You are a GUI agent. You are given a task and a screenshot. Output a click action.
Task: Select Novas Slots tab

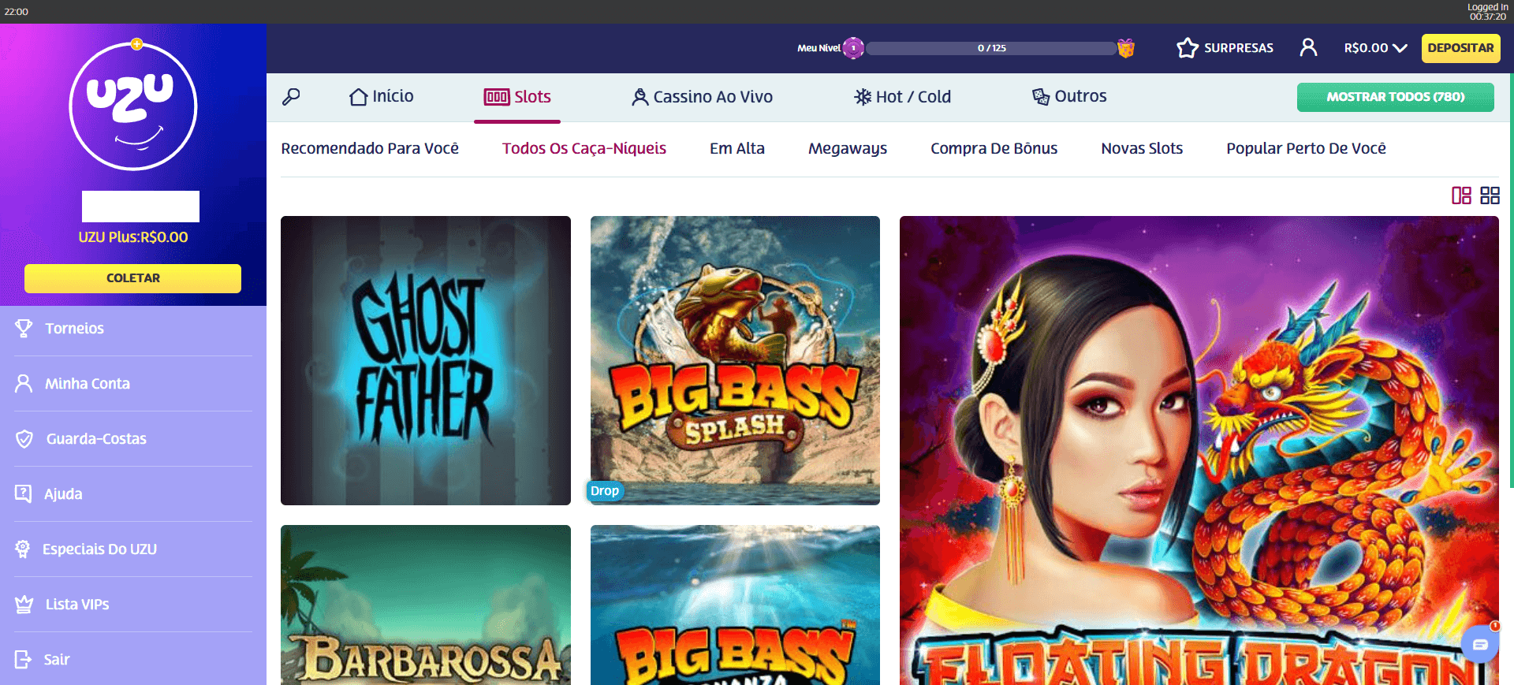tap(1142, 149)
